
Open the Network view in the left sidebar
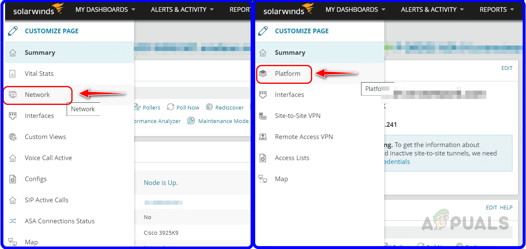(x=38, y=95)
